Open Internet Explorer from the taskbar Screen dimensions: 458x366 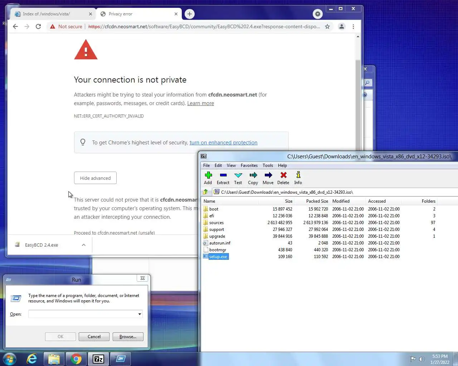pyautogui.click(x=32, y=359)
